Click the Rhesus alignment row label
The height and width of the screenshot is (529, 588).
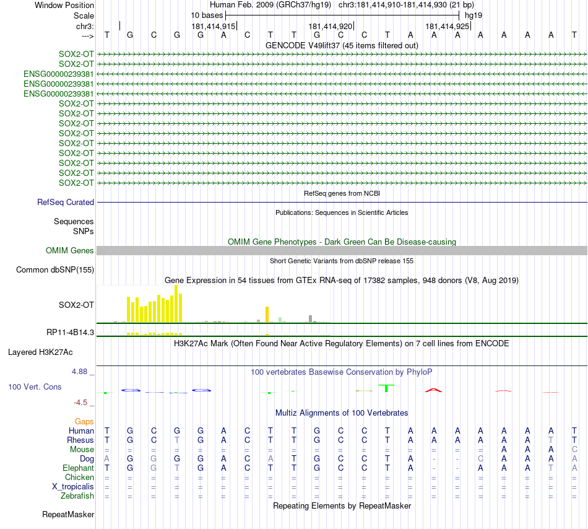point(80,440)
